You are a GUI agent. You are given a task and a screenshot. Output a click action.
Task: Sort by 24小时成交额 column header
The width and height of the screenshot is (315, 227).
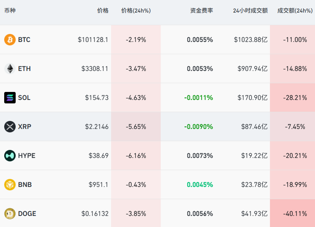pyautogui.click(x=250, y=11)
